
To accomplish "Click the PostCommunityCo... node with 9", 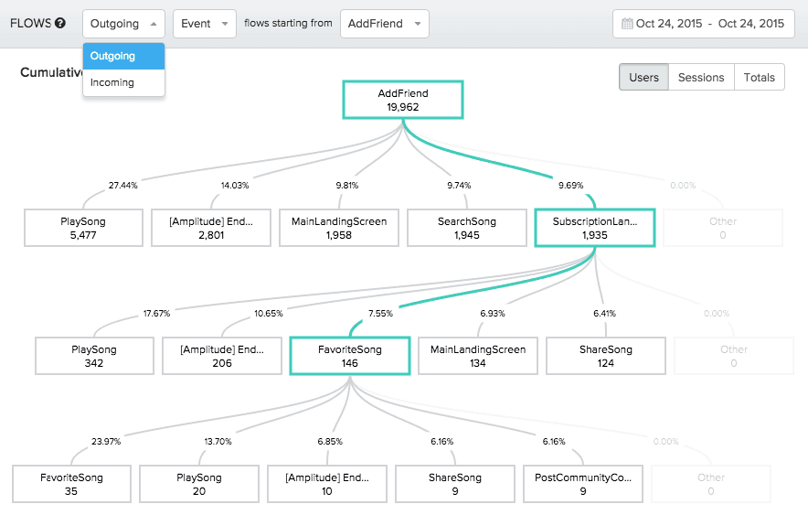I will pyautogui.click(x=582, y=484).
